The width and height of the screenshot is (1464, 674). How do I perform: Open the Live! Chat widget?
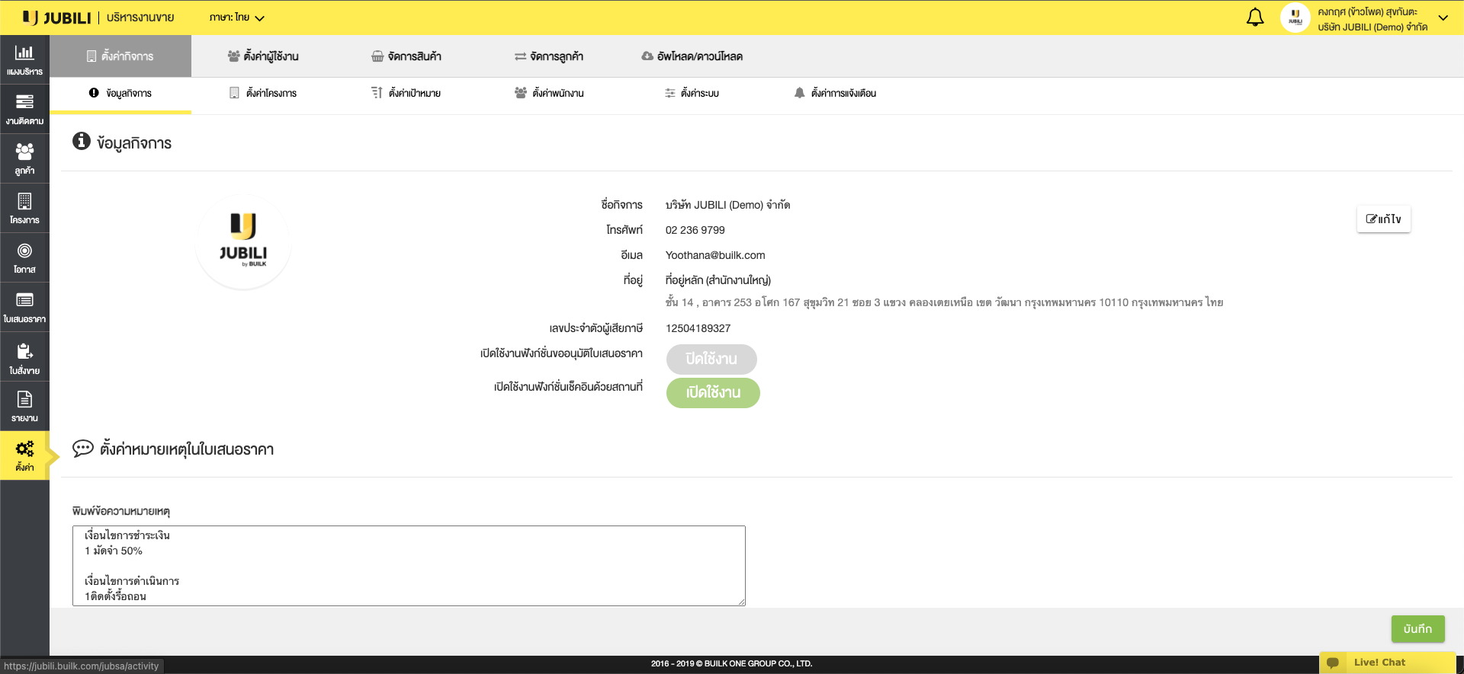[x=1379, y=663]
